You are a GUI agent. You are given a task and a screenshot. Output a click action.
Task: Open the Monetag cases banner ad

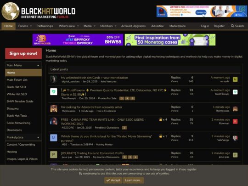[x=170, y=39]
